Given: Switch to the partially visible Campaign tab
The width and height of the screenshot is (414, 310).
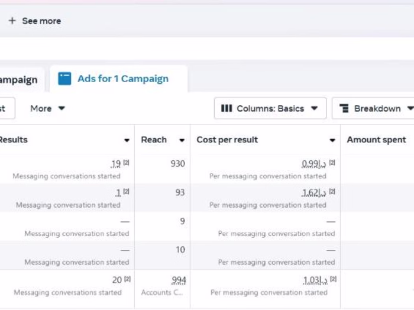Looking at the screenshot, I should (18, 80).
